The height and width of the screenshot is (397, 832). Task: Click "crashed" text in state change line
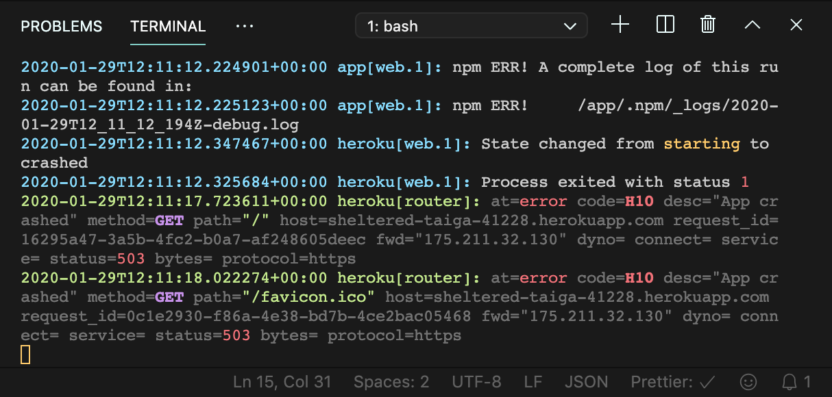coord(54,163)
